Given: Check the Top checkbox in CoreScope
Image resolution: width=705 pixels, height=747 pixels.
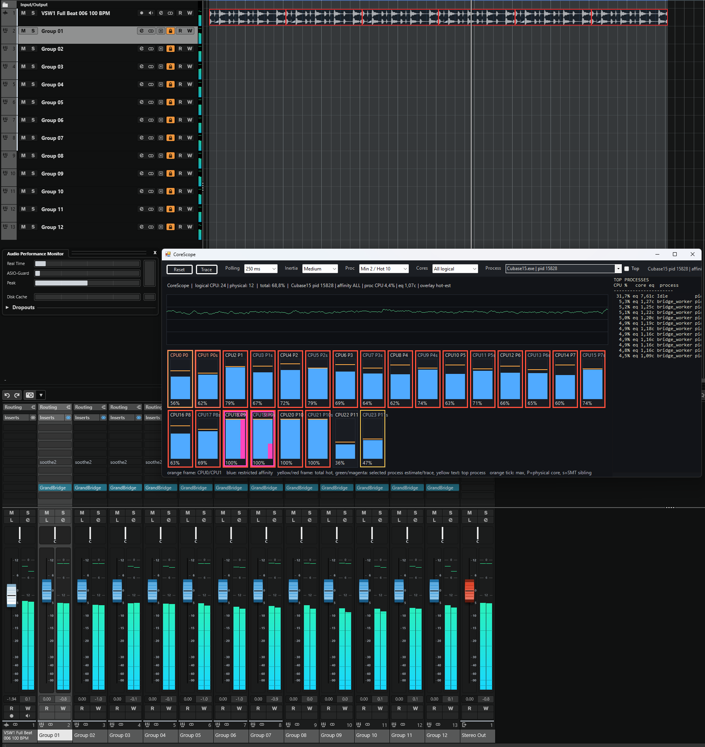Looking at the screenshot, I should [x=626, y=269].
